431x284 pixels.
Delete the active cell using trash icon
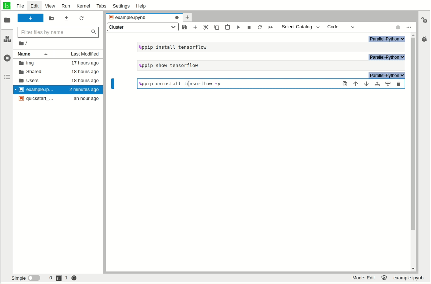click(x=398, y=84)
